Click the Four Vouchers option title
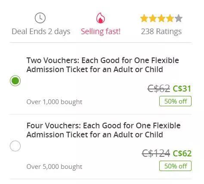The image size is (204, 184). [103, 130]
